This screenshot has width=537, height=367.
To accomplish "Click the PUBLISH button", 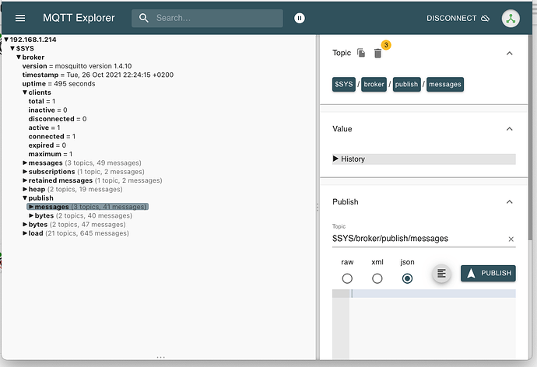I will click(x=488, y=273).
